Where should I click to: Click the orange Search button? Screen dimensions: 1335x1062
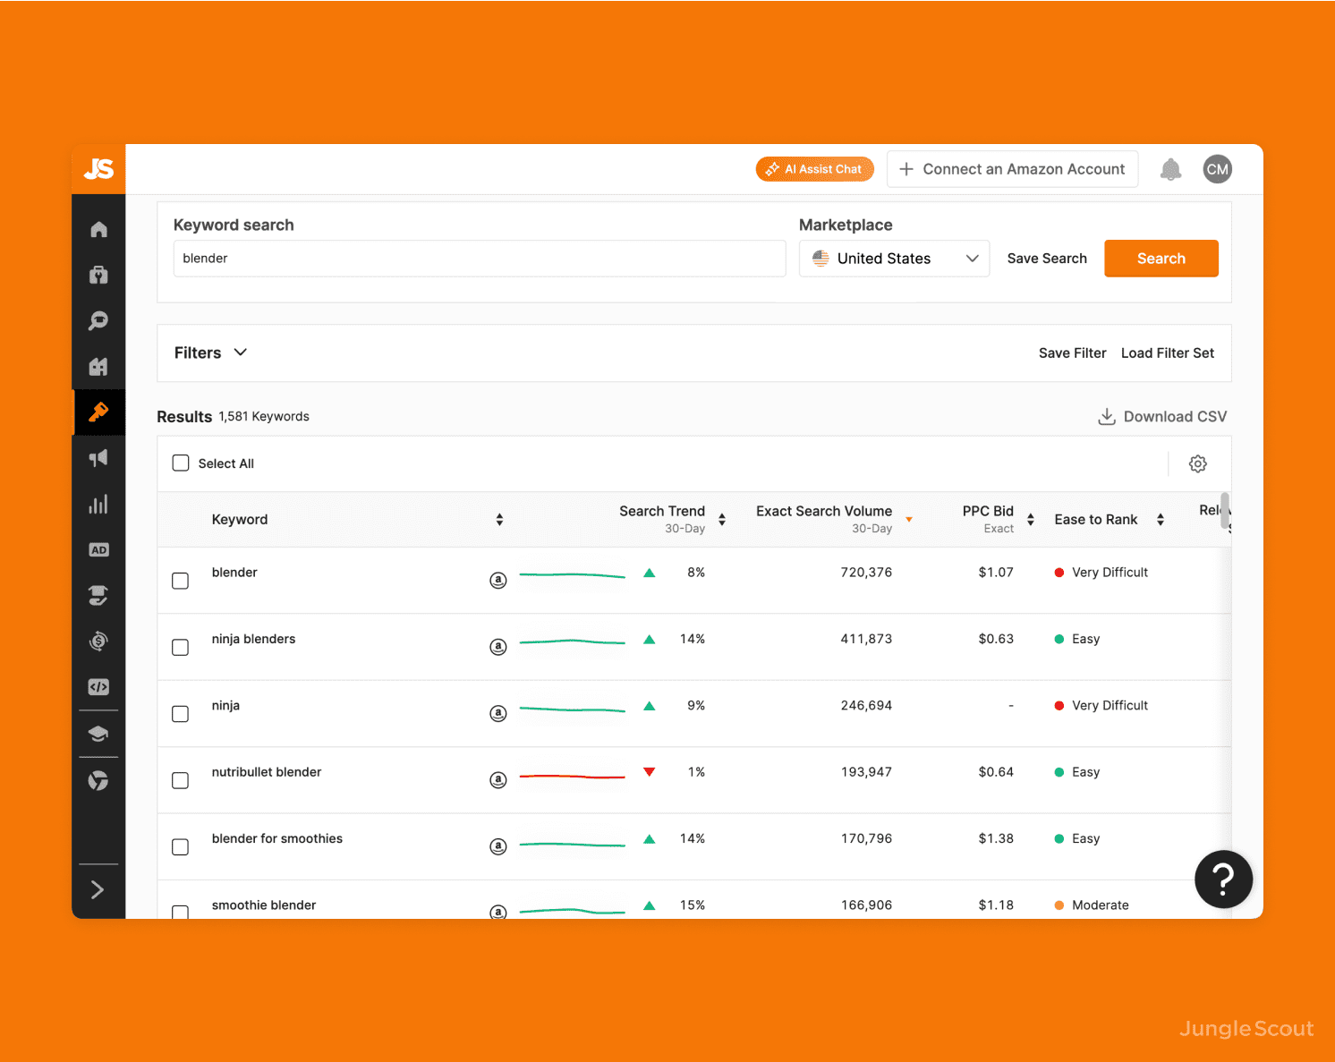pyautogui.click(x=1161, y=259)
